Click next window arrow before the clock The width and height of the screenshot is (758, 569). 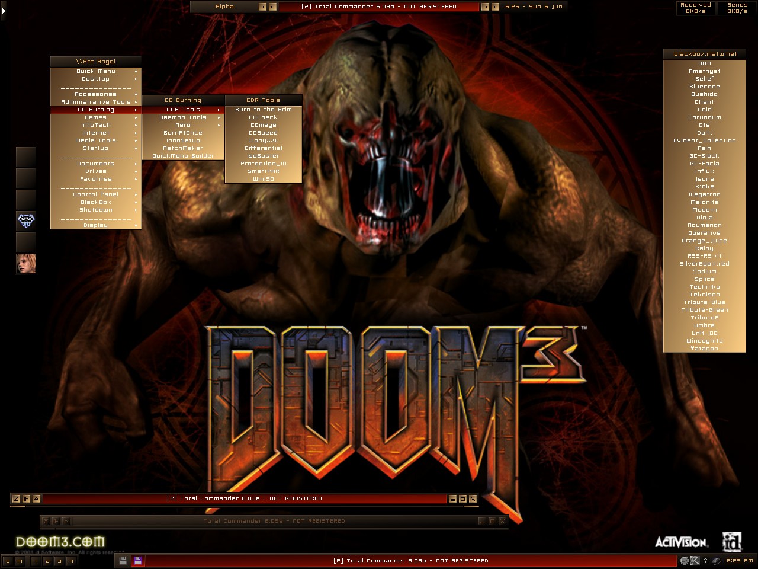tap(495, 7)
